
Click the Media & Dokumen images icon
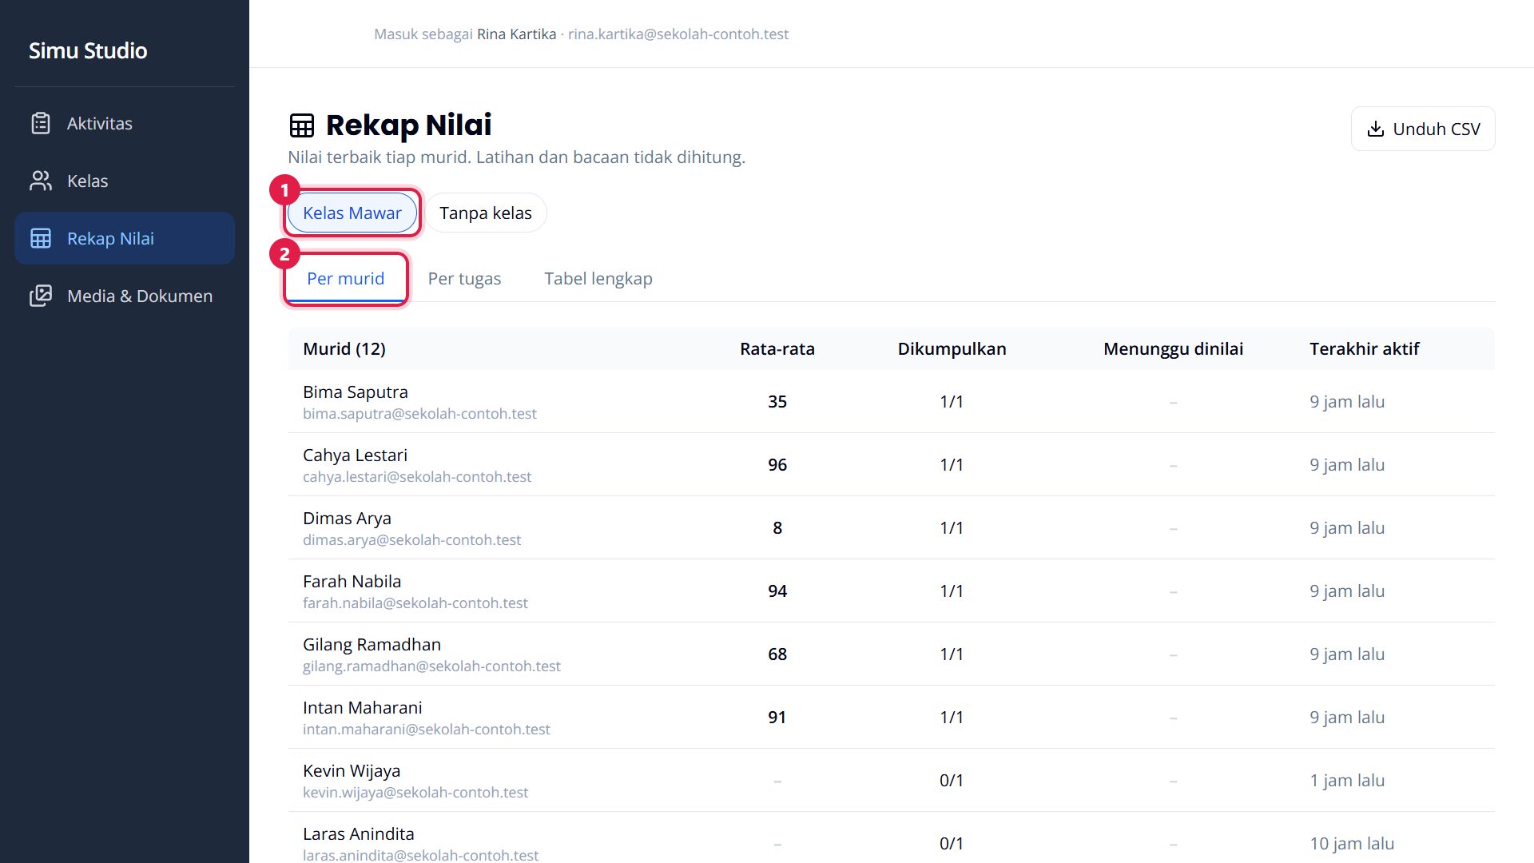[41, 296]
